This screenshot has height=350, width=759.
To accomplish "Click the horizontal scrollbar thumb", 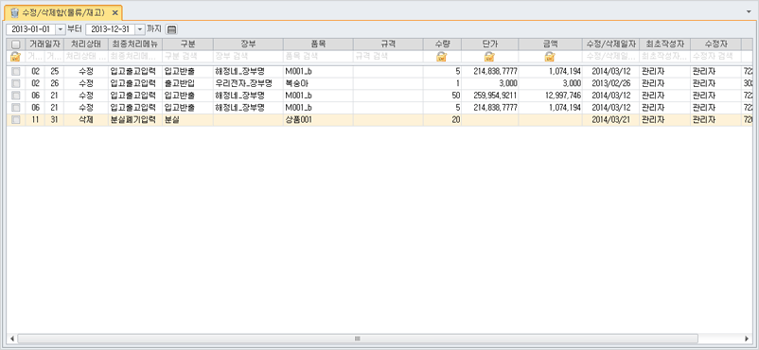I will pos(358,338).
